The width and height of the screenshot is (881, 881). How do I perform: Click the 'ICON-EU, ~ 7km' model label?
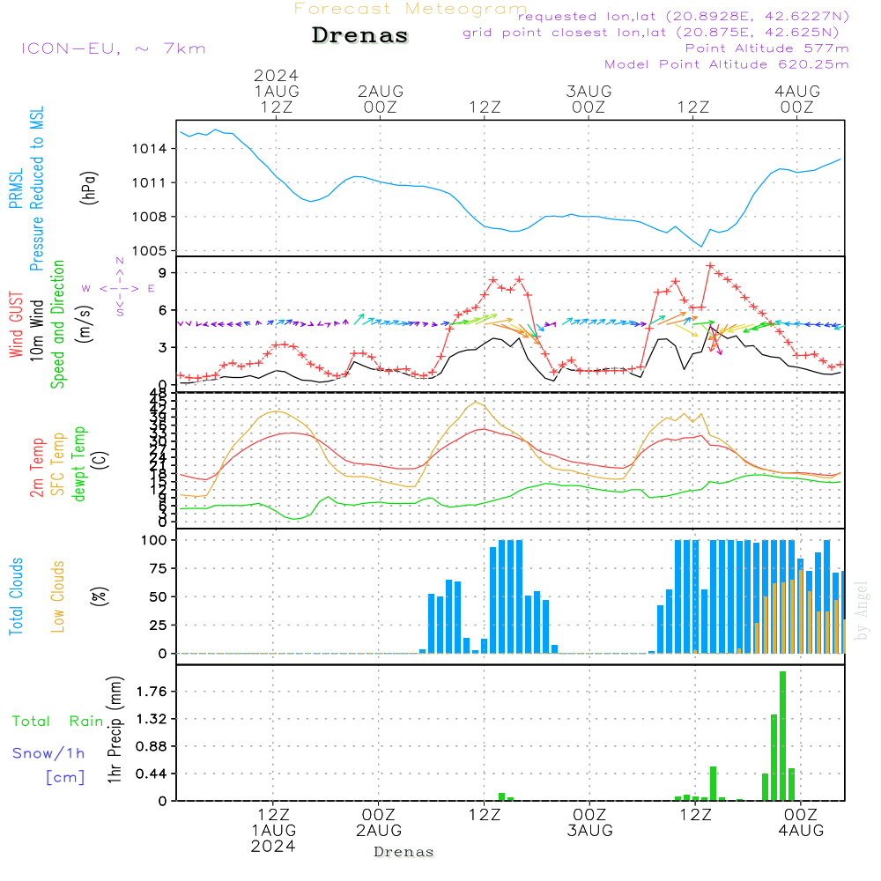(x=114, y=48)
